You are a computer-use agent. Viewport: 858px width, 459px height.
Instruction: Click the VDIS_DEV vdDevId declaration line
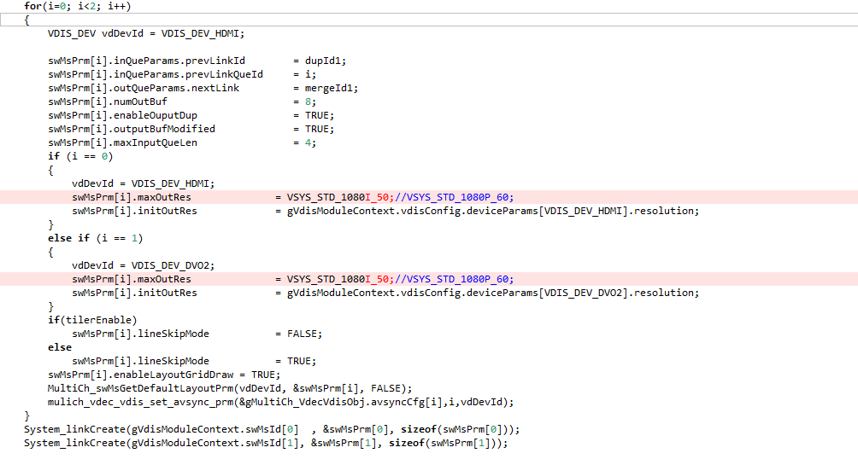pos(146,33)
